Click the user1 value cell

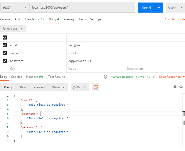pyautogui.click(x=96, y=53)
